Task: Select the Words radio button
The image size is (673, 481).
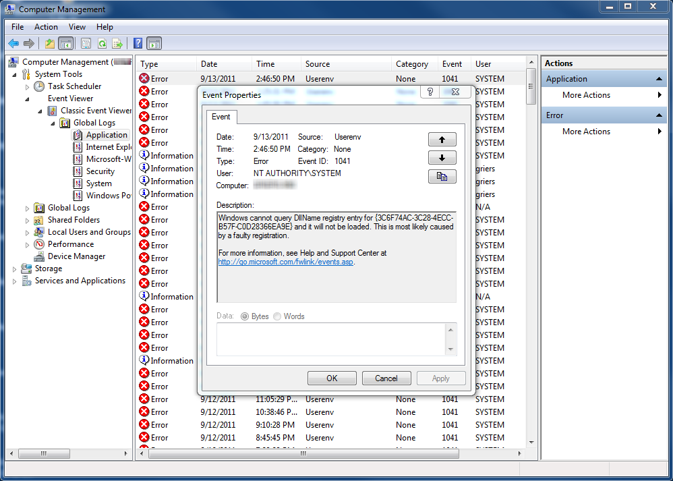Action: (277, 316)
